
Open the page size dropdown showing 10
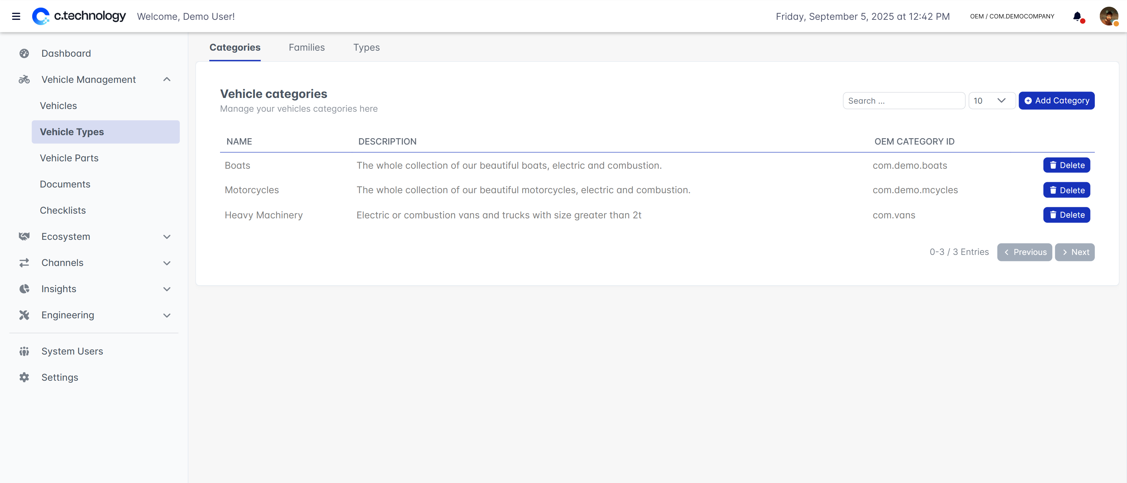pos(991,101)
